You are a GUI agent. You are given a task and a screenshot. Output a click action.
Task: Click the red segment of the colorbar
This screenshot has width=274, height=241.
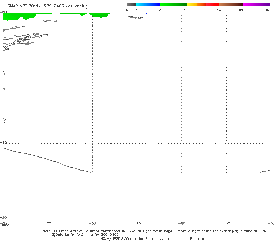pyautogui.click(x=213, y=4)
